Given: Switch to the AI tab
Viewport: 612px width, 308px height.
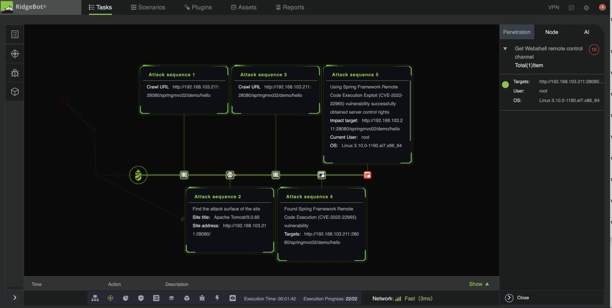Looking at the screenshot, I should 586,32.
